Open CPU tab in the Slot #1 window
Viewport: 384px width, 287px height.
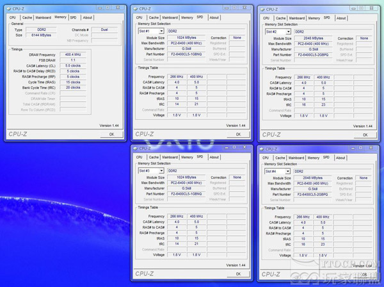(140, 18)
